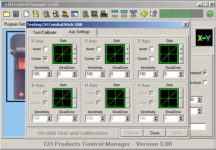Click the X↔Y swap axes icon

pos(204,38)
